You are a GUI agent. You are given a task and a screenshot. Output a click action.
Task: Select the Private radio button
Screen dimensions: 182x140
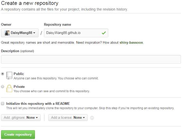click(x=3, y=87)
